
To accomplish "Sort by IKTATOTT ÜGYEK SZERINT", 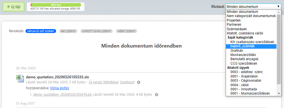I will [96, 31].
